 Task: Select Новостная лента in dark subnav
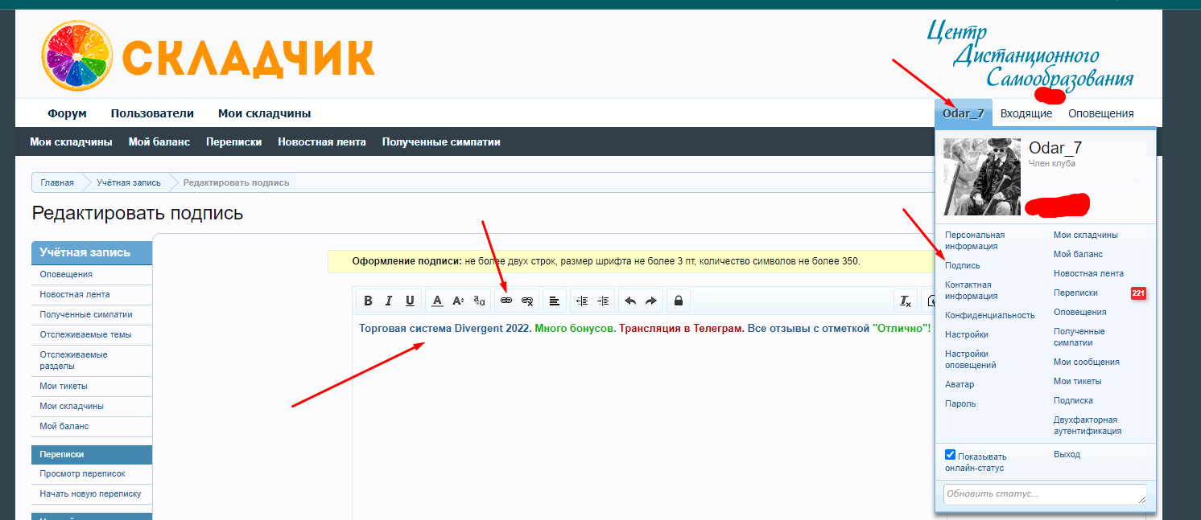[x=322, y=142]
